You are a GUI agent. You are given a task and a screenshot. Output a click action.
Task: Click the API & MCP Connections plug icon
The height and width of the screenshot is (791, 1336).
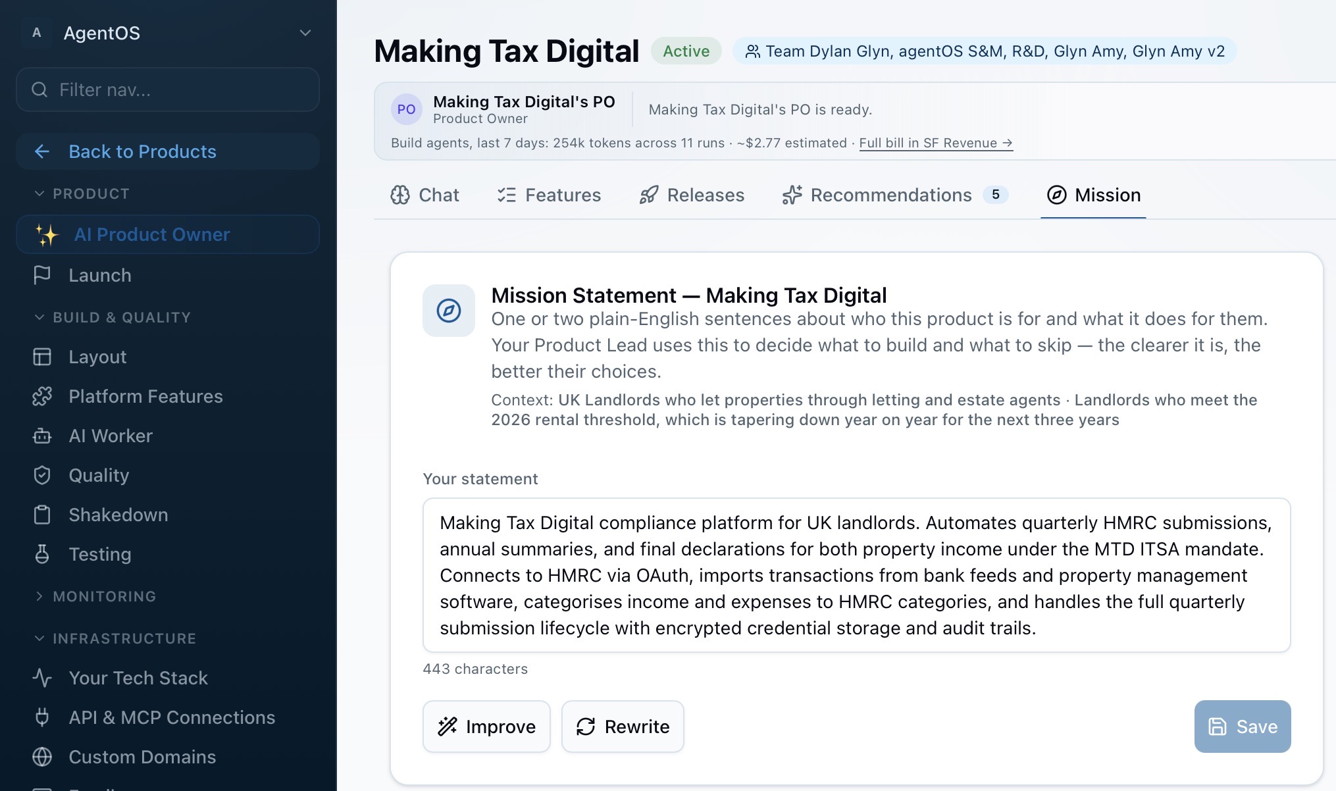pyautogui.click(x=42, y=717)
